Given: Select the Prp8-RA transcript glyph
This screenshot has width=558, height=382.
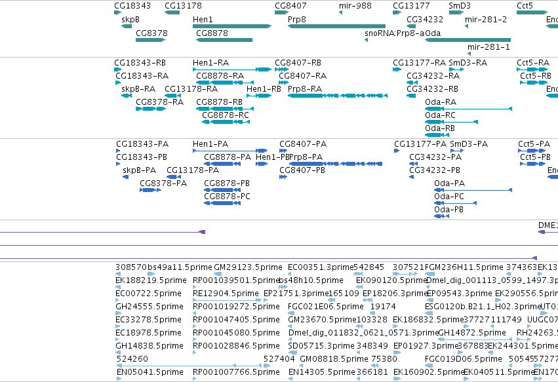Looking at the screenshot, I should (x=338, y=96).
